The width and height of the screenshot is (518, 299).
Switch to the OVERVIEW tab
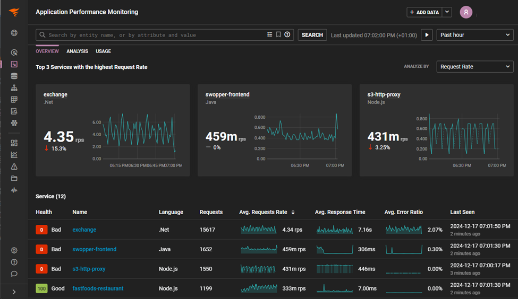click(47, 51)
